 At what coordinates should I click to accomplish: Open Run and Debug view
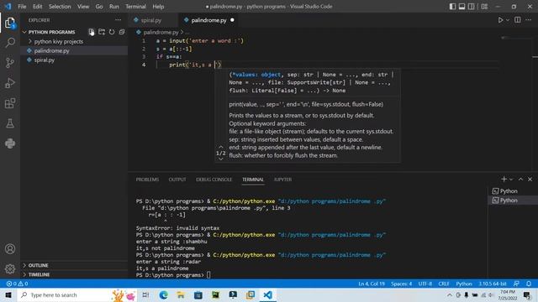pyautogui.click(x=10, y=83)
